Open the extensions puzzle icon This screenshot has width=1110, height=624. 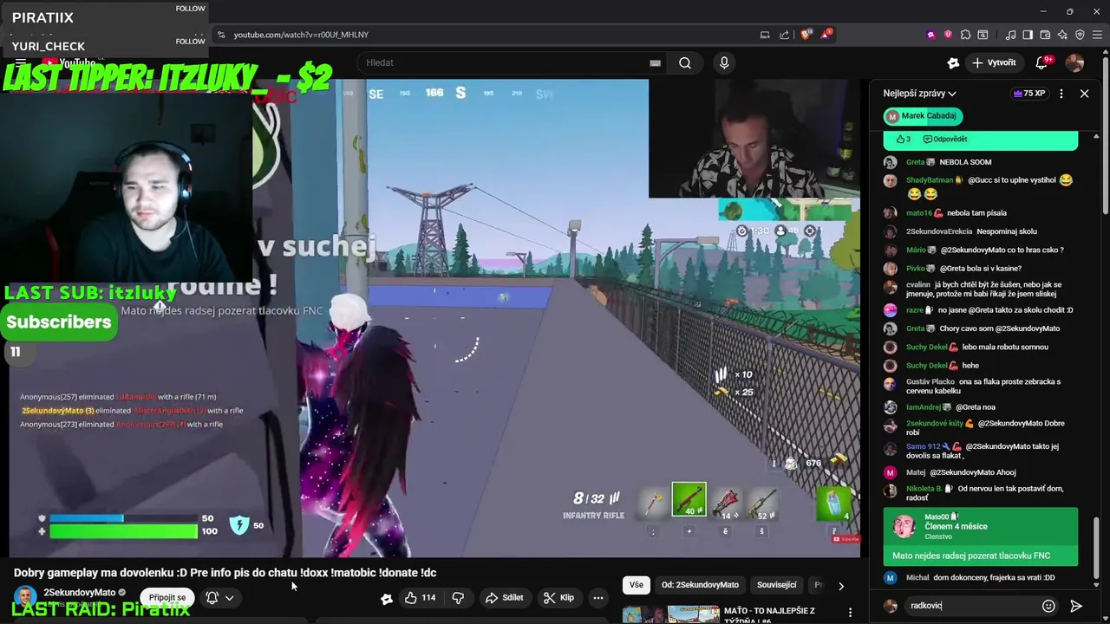pyautogui.click(x=964, y=35)
